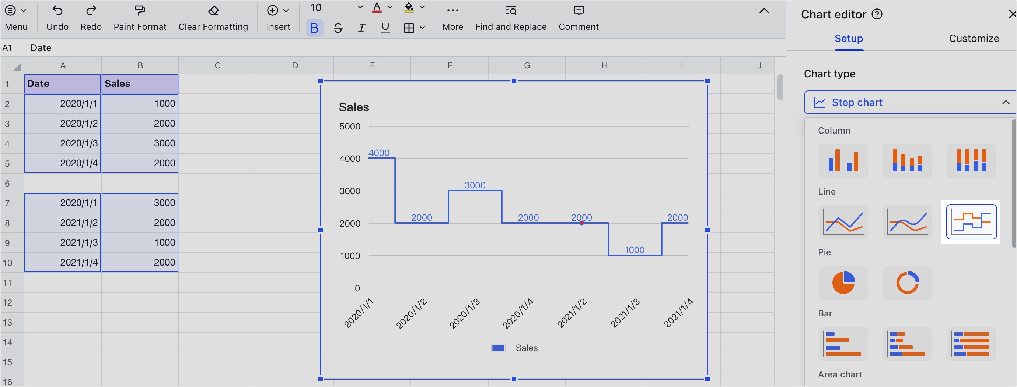1017x387 pixels.
Task: Switch to the Customize tab
Action: 974,38
